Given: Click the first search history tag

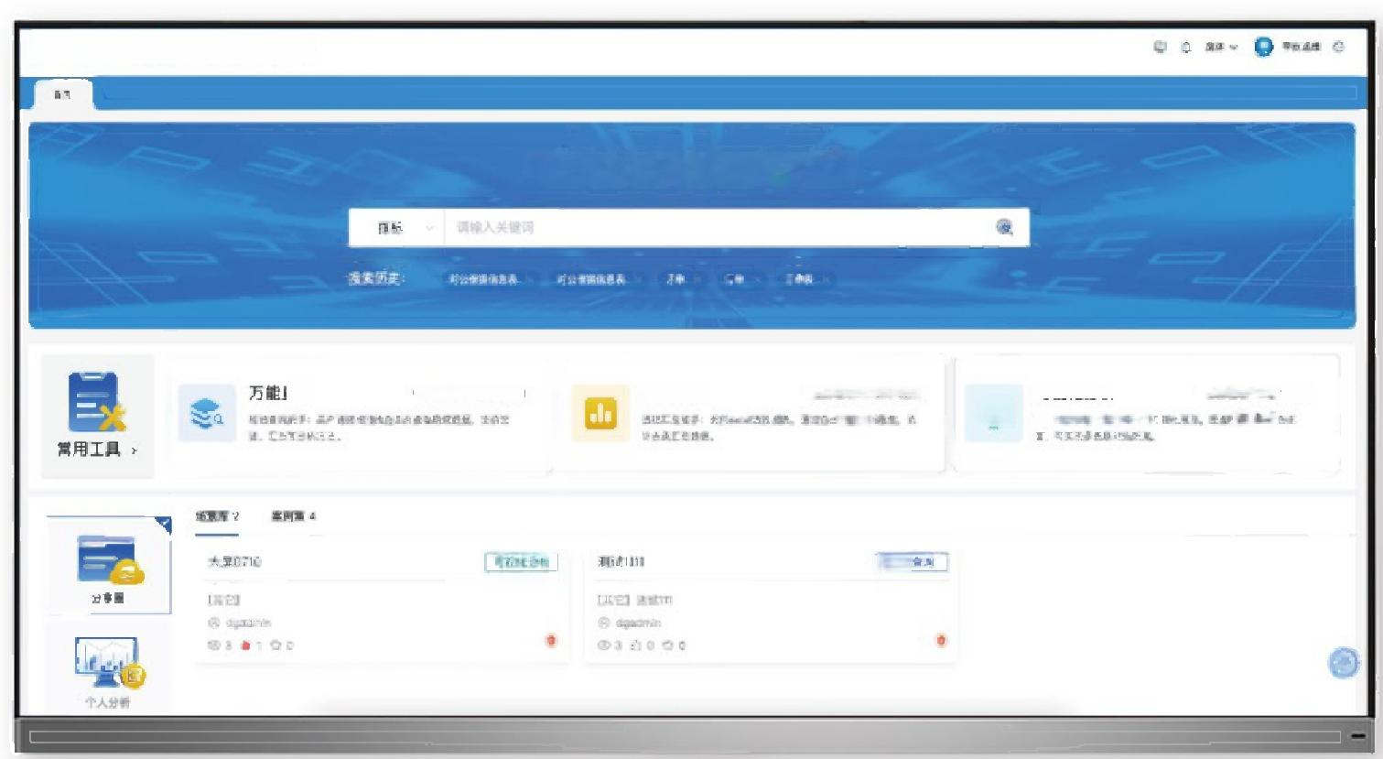Looking at the screenshot, I should click(x=483, y=279).
